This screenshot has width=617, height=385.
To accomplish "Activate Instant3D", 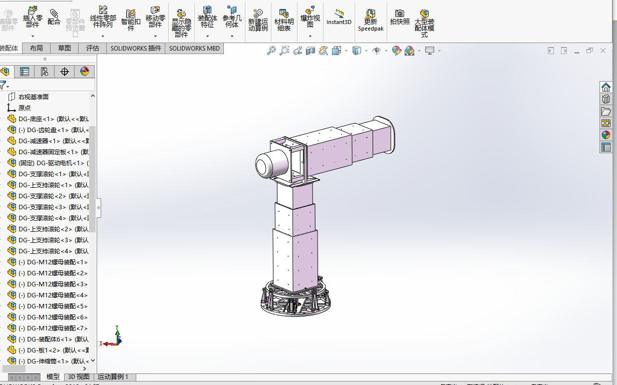I will [339, 18].
